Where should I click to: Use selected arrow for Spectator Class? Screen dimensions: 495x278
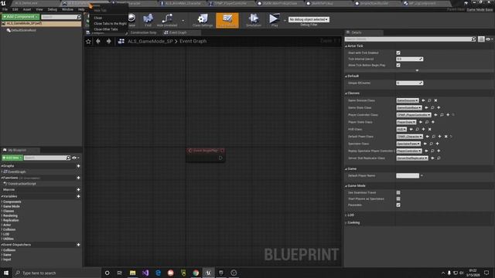point(425,144)
